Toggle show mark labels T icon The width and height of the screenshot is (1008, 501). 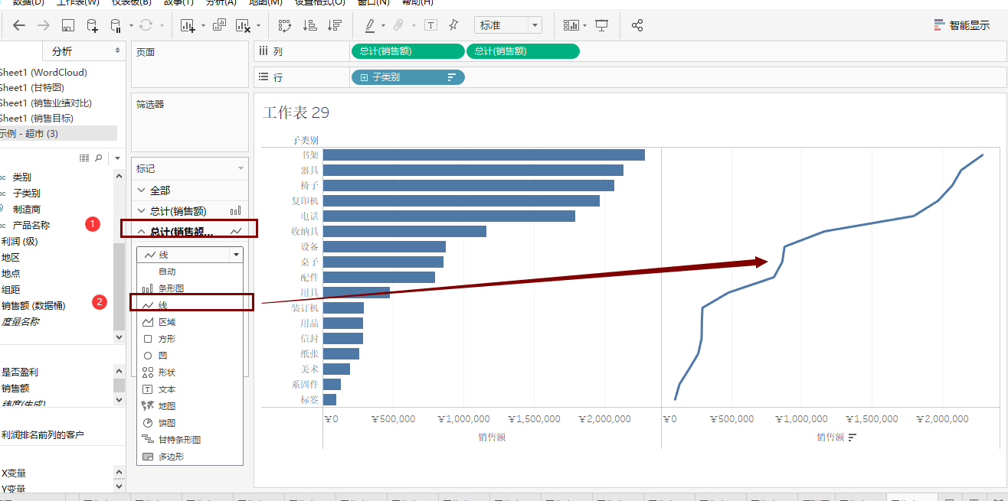[x=431, y=25]
